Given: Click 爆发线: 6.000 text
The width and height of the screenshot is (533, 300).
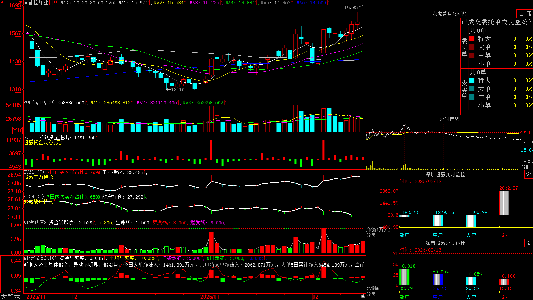Looking at the screenshot, I should tap(207, 223).
